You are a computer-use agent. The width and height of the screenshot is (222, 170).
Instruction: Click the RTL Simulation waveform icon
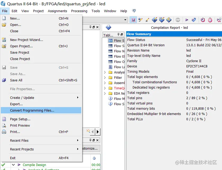(219, 20)
